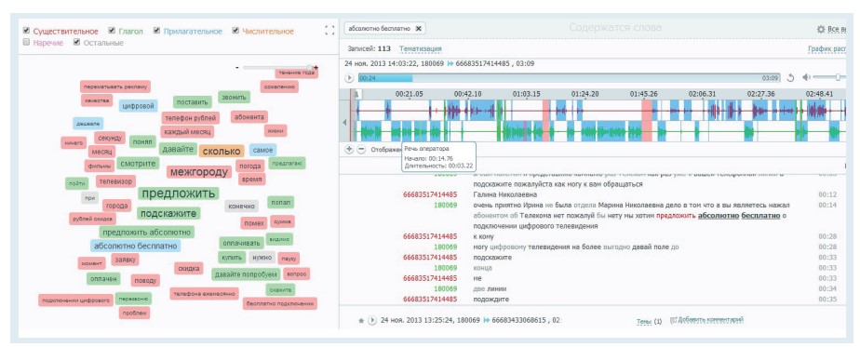Select word 'поставить' in cloud
Screen dimensions: 860x347
click(x=193, y=102)
